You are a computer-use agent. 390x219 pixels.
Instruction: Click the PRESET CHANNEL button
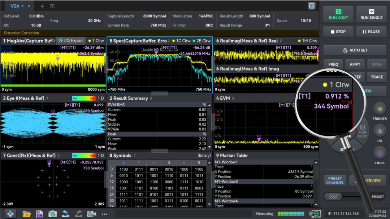[x=335, y=180]
